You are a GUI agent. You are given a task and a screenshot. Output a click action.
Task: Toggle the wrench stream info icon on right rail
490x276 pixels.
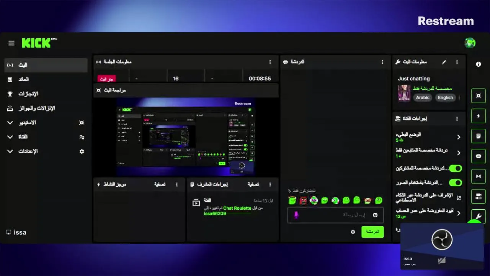[479, 216]
